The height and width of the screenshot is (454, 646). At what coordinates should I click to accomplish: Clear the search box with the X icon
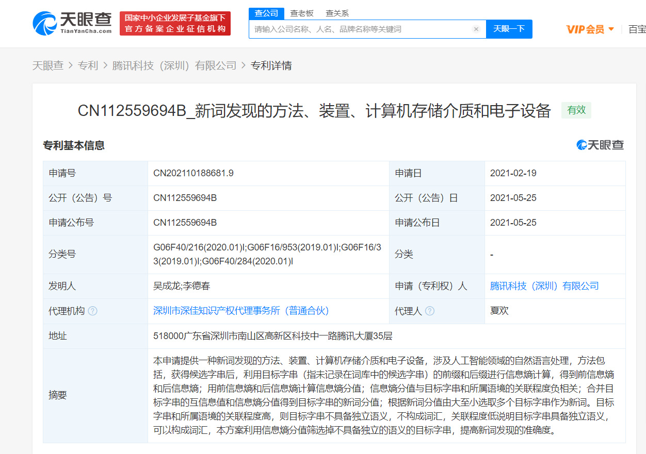coord(476,29)
